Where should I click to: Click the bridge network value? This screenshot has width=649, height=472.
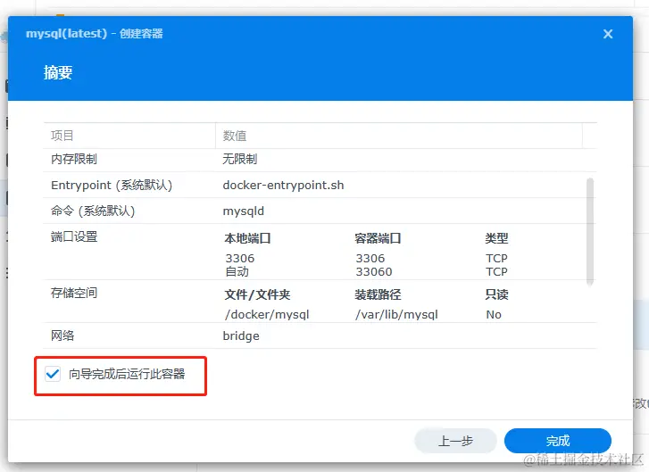[241, 335]
